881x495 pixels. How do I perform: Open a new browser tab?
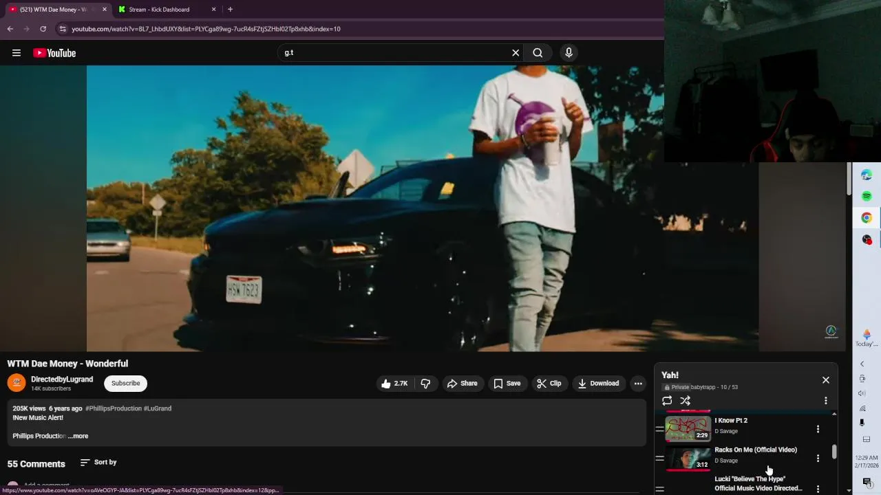230,10
